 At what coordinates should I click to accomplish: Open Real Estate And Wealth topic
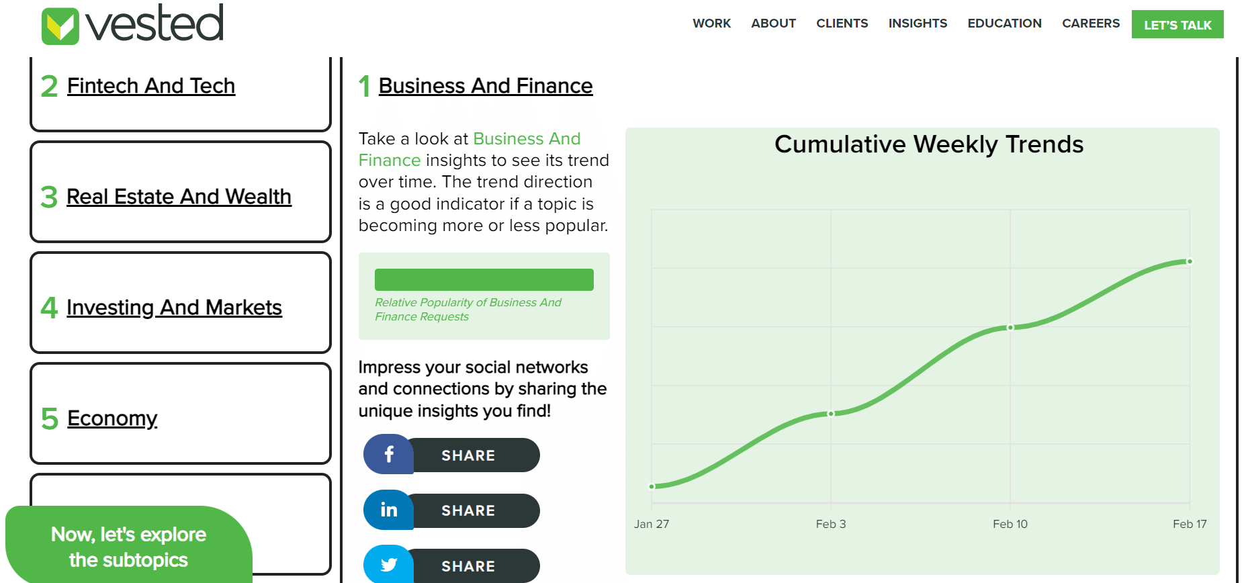pos(179,197)
